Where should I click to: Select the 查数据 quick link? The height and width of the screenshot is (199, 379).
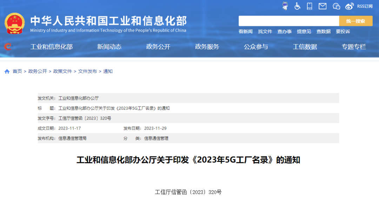323,32
